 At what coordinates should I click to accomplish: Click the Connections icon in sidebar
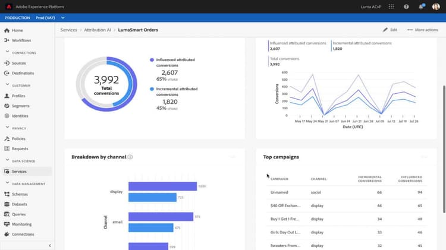pos(7,234)
